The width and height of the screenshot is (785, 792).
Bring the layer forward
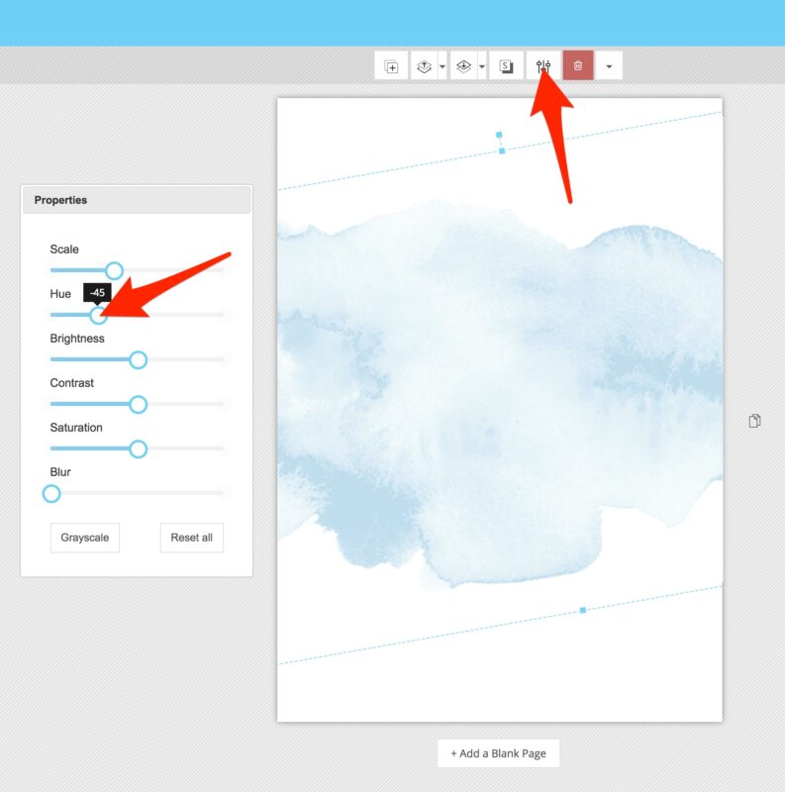coord(424,66)
